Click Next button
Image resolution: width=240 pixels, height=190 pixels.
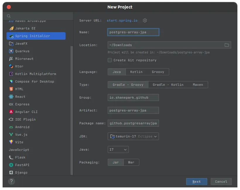(196, 182)
